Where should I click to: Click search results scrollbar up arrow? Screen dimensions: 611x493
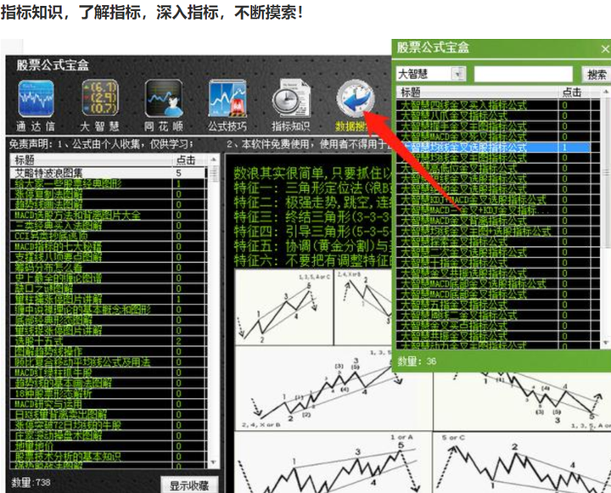pyautogui.click(x=606, y=92)
